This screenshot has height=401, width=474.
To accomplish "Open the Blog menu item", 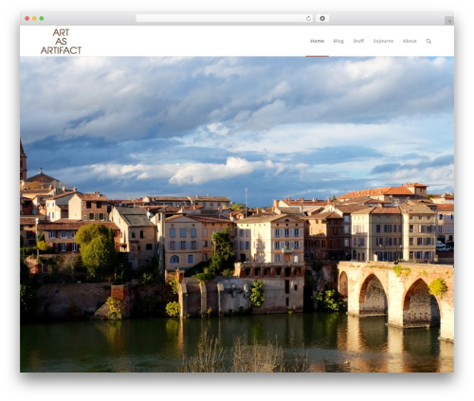I will pyautogui.click(x=338, y=41).
